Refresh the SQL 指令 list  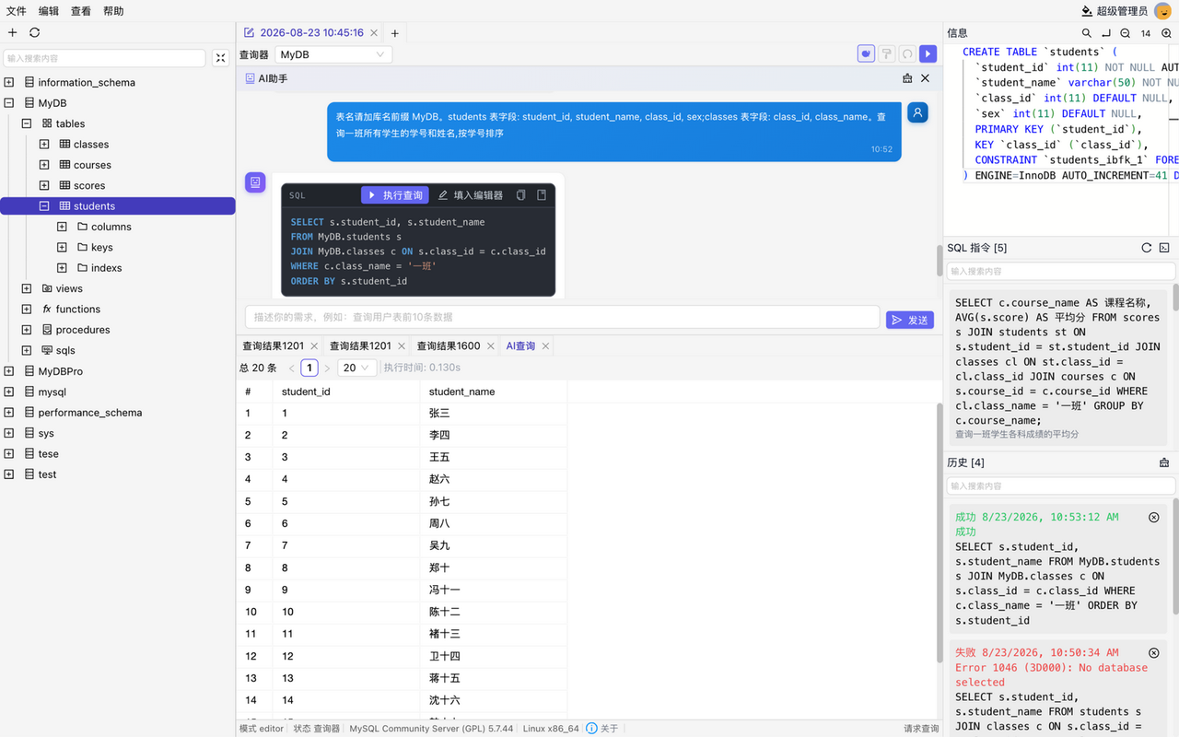pos(1147,248)
